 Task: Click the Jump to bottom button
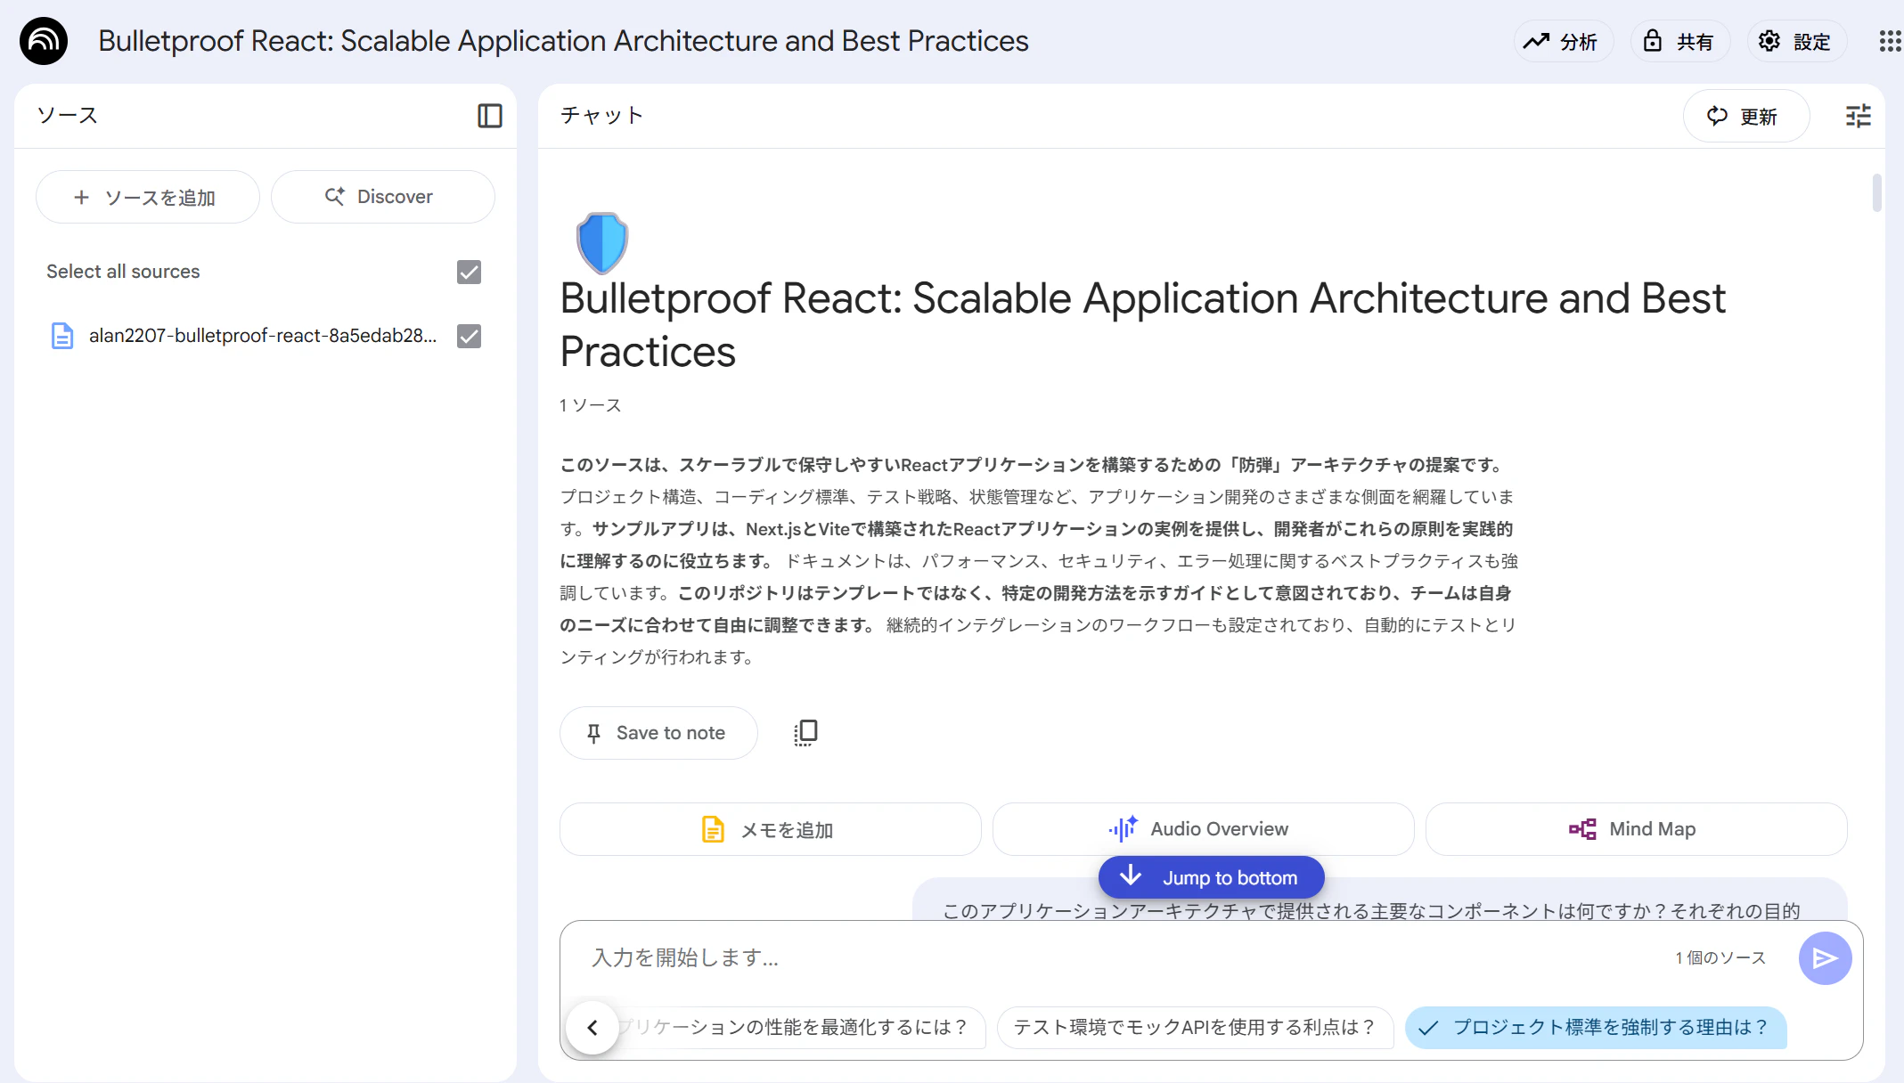pos(1211,877)
